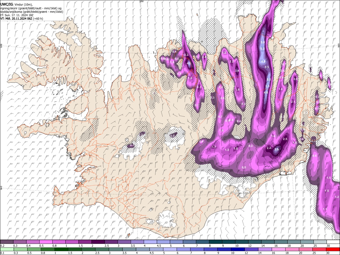The width and height of the screenshot is (340, 255).
Task: Click the 4.8 snowfall value on map
Action: pos(263,61)
